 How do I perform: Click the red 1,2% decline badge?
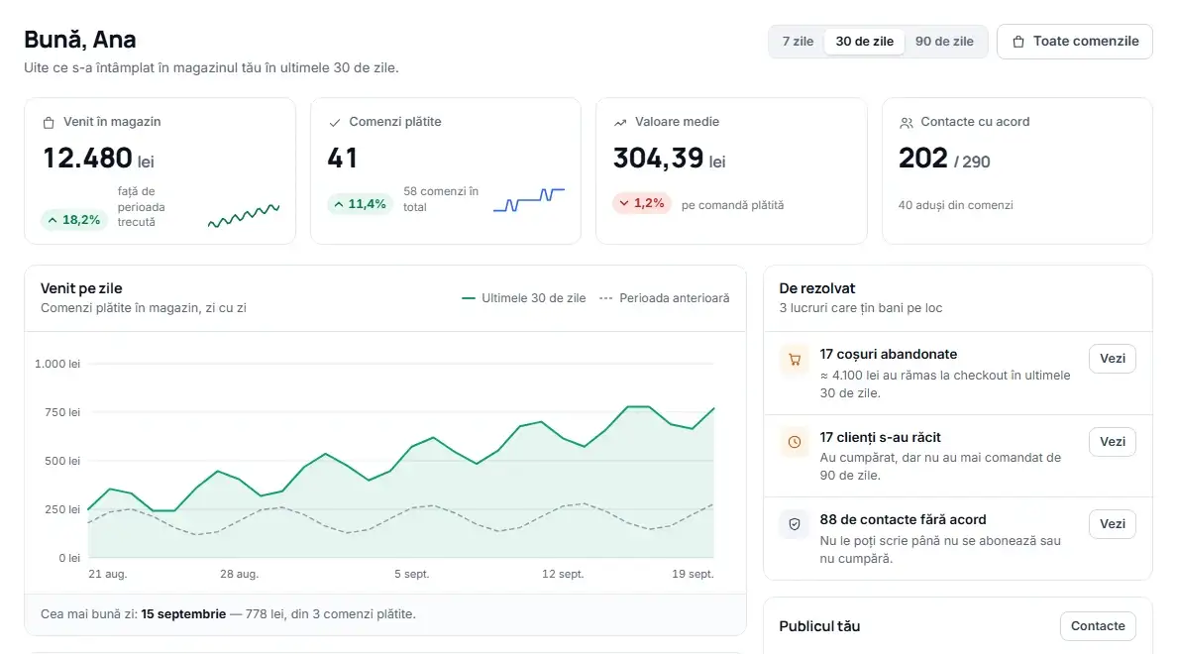[x=642, y=203]
